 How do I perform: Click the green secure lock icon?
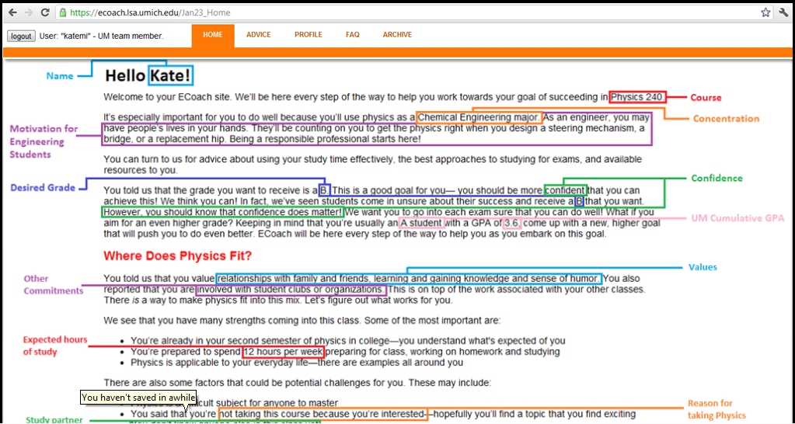[62, 12]
